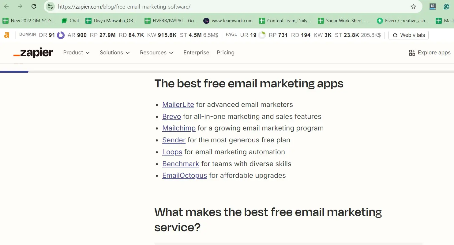The image size is (454, 245).
Task: Open the Brevo link
Action: pyautogui.click(x=171, y=116)
